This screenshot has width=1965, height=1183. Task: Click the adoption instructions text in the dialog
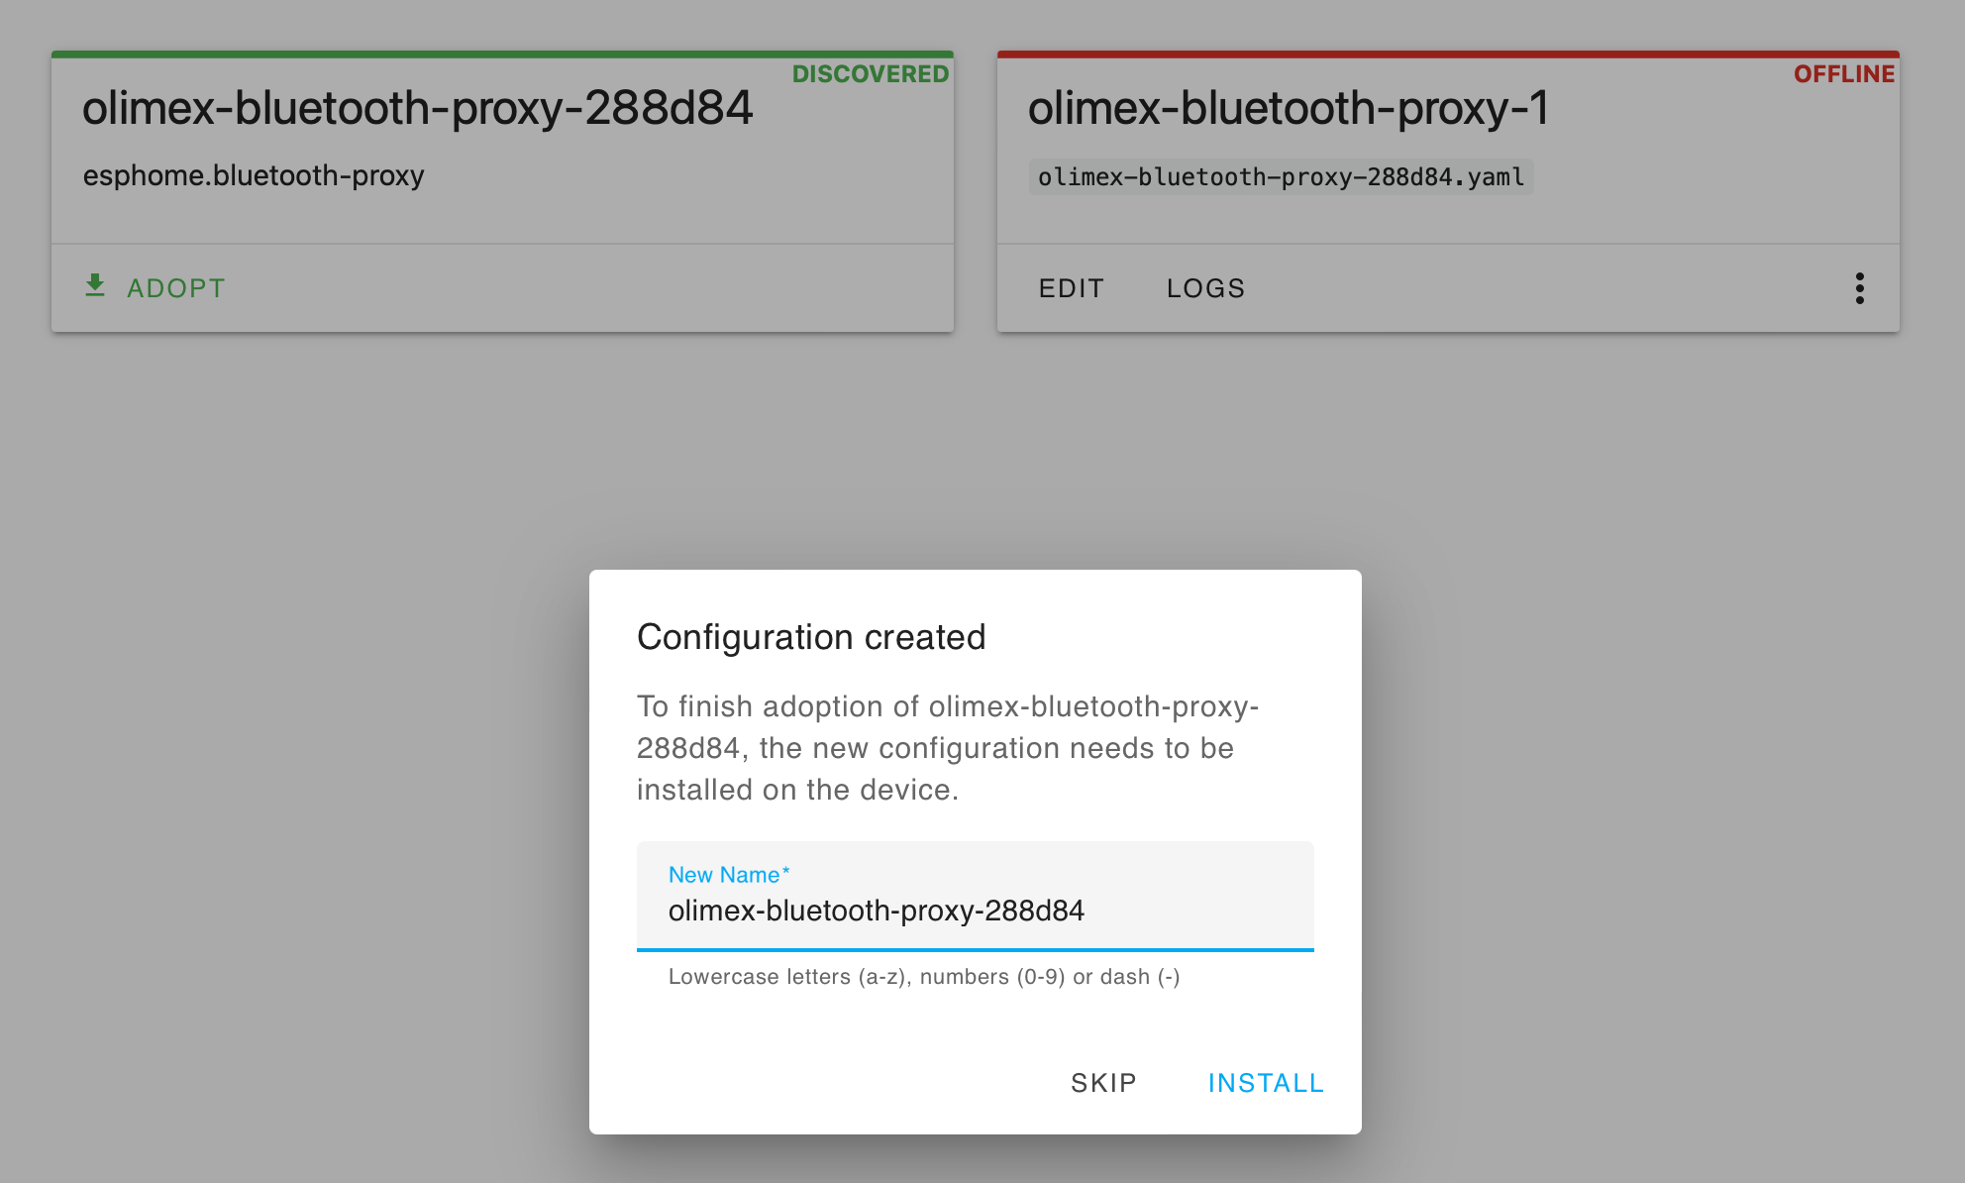pos(947,748)
